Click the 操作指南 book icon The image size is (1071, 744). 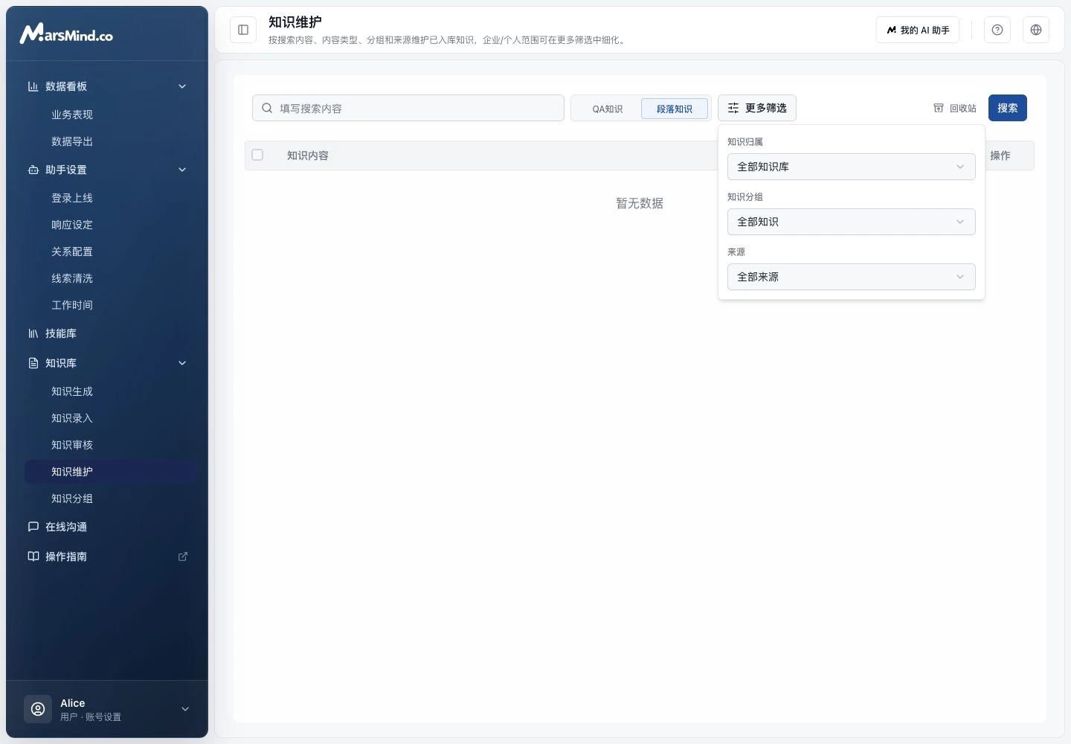[x=33, y=557]
